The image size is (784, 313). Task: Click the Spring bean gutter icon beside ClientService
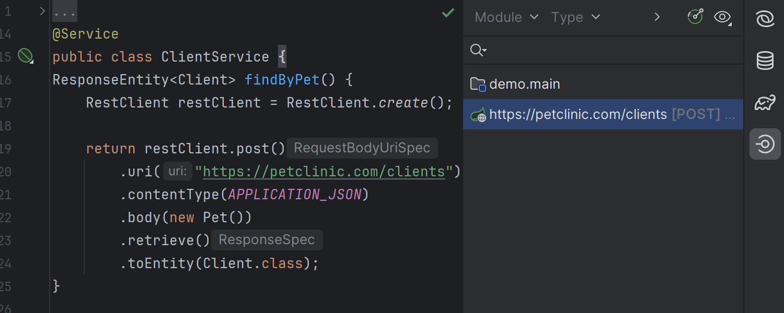pos(25,55)
